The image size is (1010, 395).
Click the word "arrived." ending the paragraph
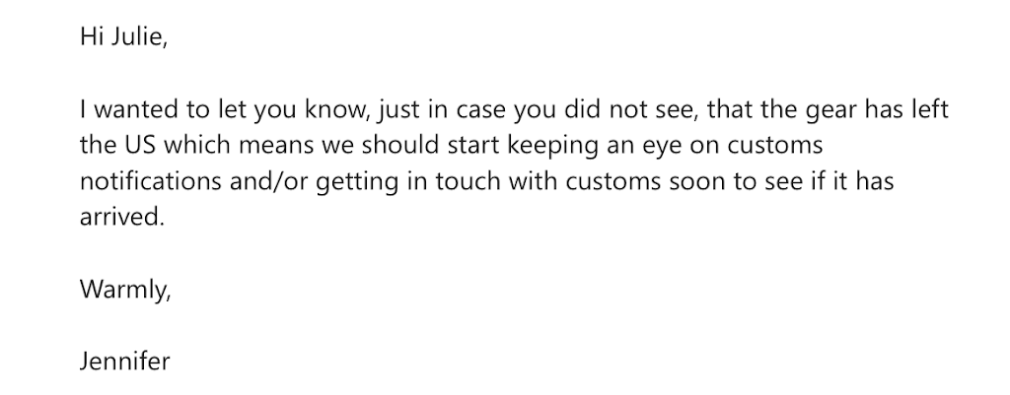(119, 218)
